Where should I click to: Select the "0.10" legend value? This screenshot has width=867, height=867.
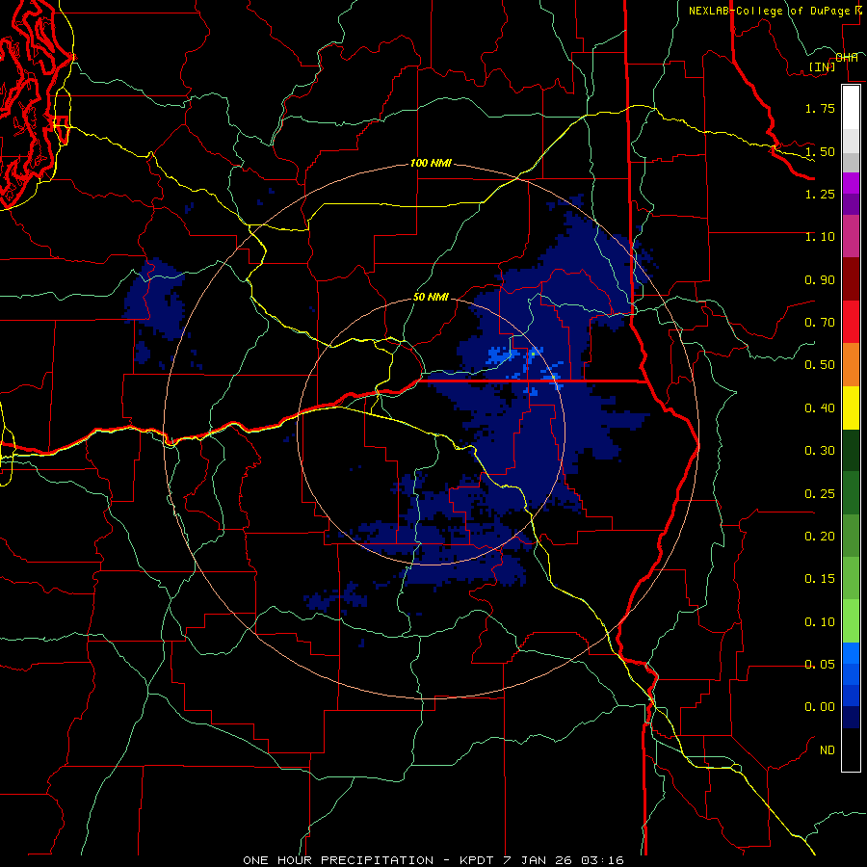(x=820, y=622)
